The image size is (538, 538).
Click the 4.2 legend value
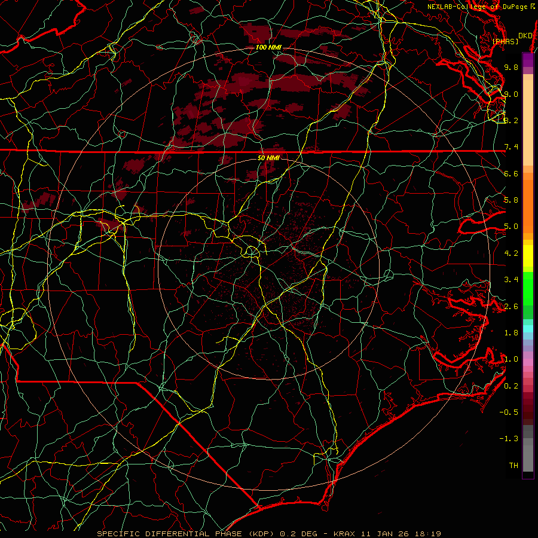(x=511, y=253)
